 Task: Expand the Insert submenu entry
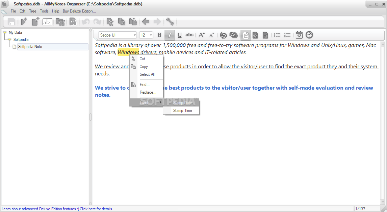click(146, 102)
